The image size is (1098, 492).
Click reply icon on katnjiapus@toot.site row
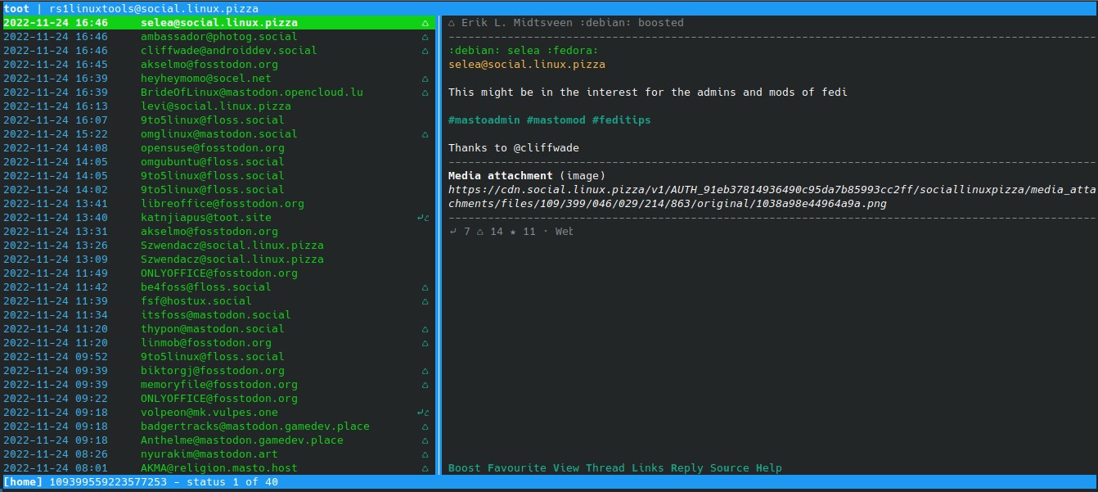click(x=421, y=218)
